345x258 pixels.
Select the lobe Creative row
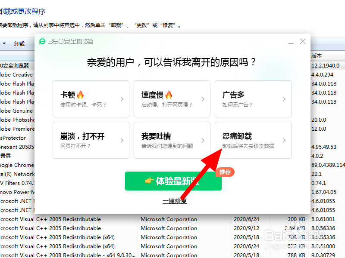[x=17, y=74]
